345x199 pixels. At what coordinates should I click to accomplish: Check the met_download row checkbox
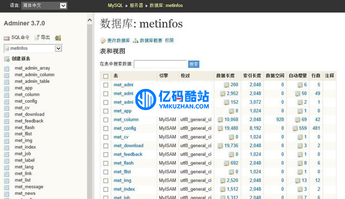click(x=106, y=146)
